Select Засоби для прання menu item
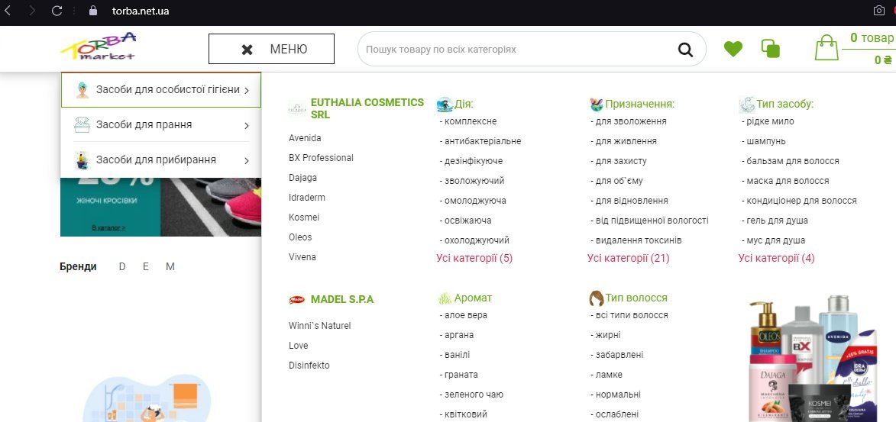 tap(161, 124)
